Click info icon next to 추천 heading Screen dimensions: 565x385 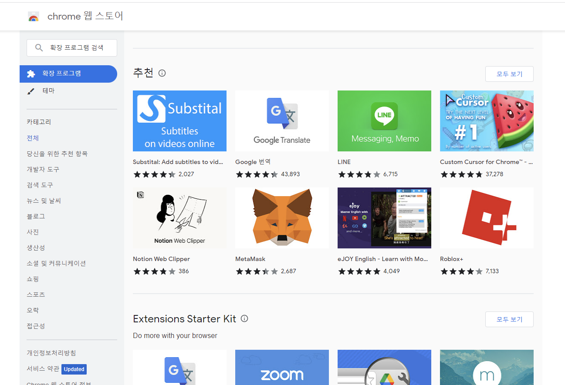[162, 73]
